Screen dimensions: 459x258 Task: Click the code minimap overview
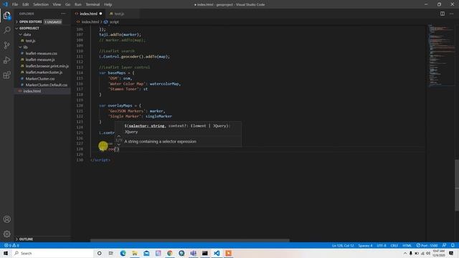(x=442, y=56)
